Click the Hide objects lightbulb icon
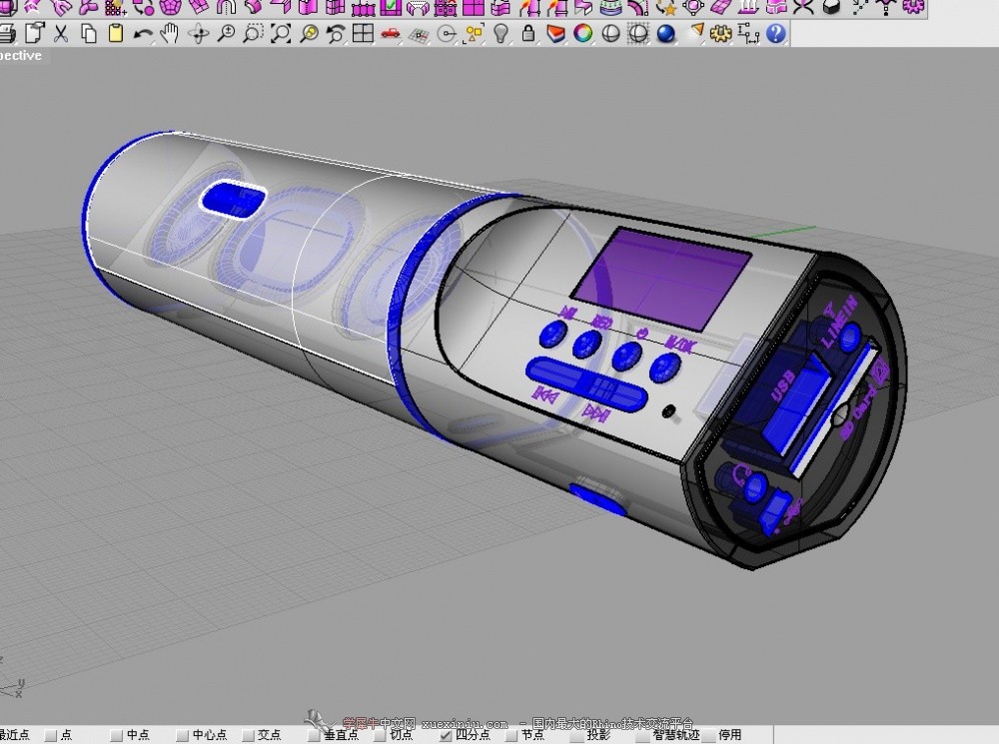The height and width of the screenshot is (744, 999). (x=501, y=33)
